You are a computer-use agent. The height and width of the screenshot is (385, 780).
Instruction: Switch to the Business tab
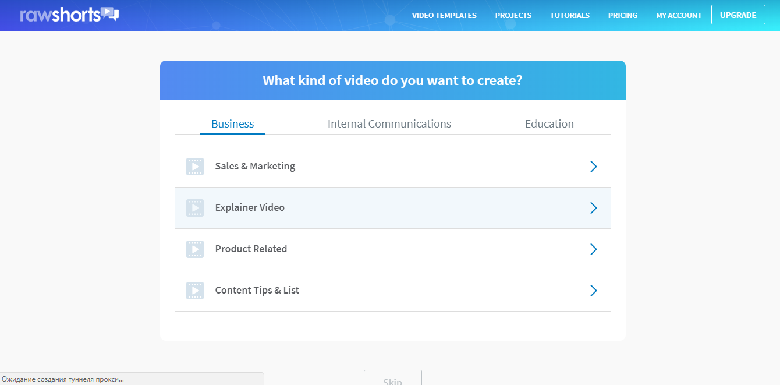click(x=232, y=124)
